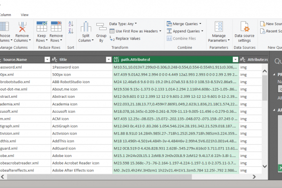Viewport: 282px width, 188px height.
Task: Expand the Append Queries dropdown arrow
Action: [x=202, y=31]
